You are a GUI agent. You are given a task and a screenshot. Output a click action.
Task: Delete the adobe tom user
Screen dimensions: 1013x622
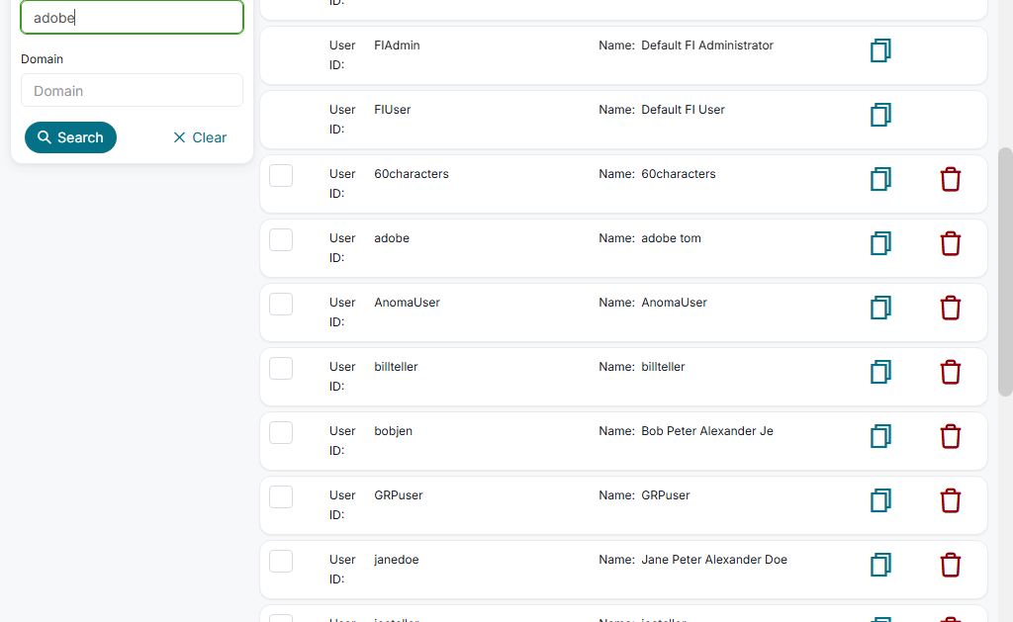click(950, 243)
